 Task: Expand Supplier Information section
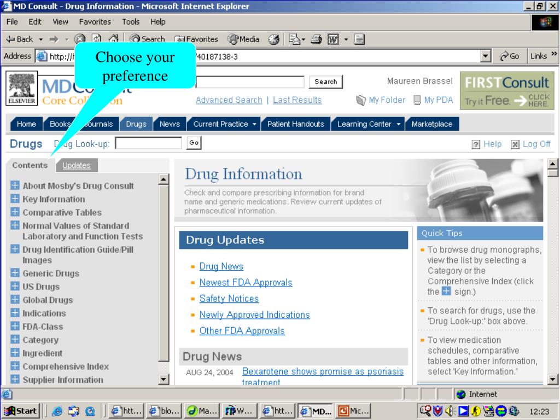pyautogui.click(x=15, y=379)
